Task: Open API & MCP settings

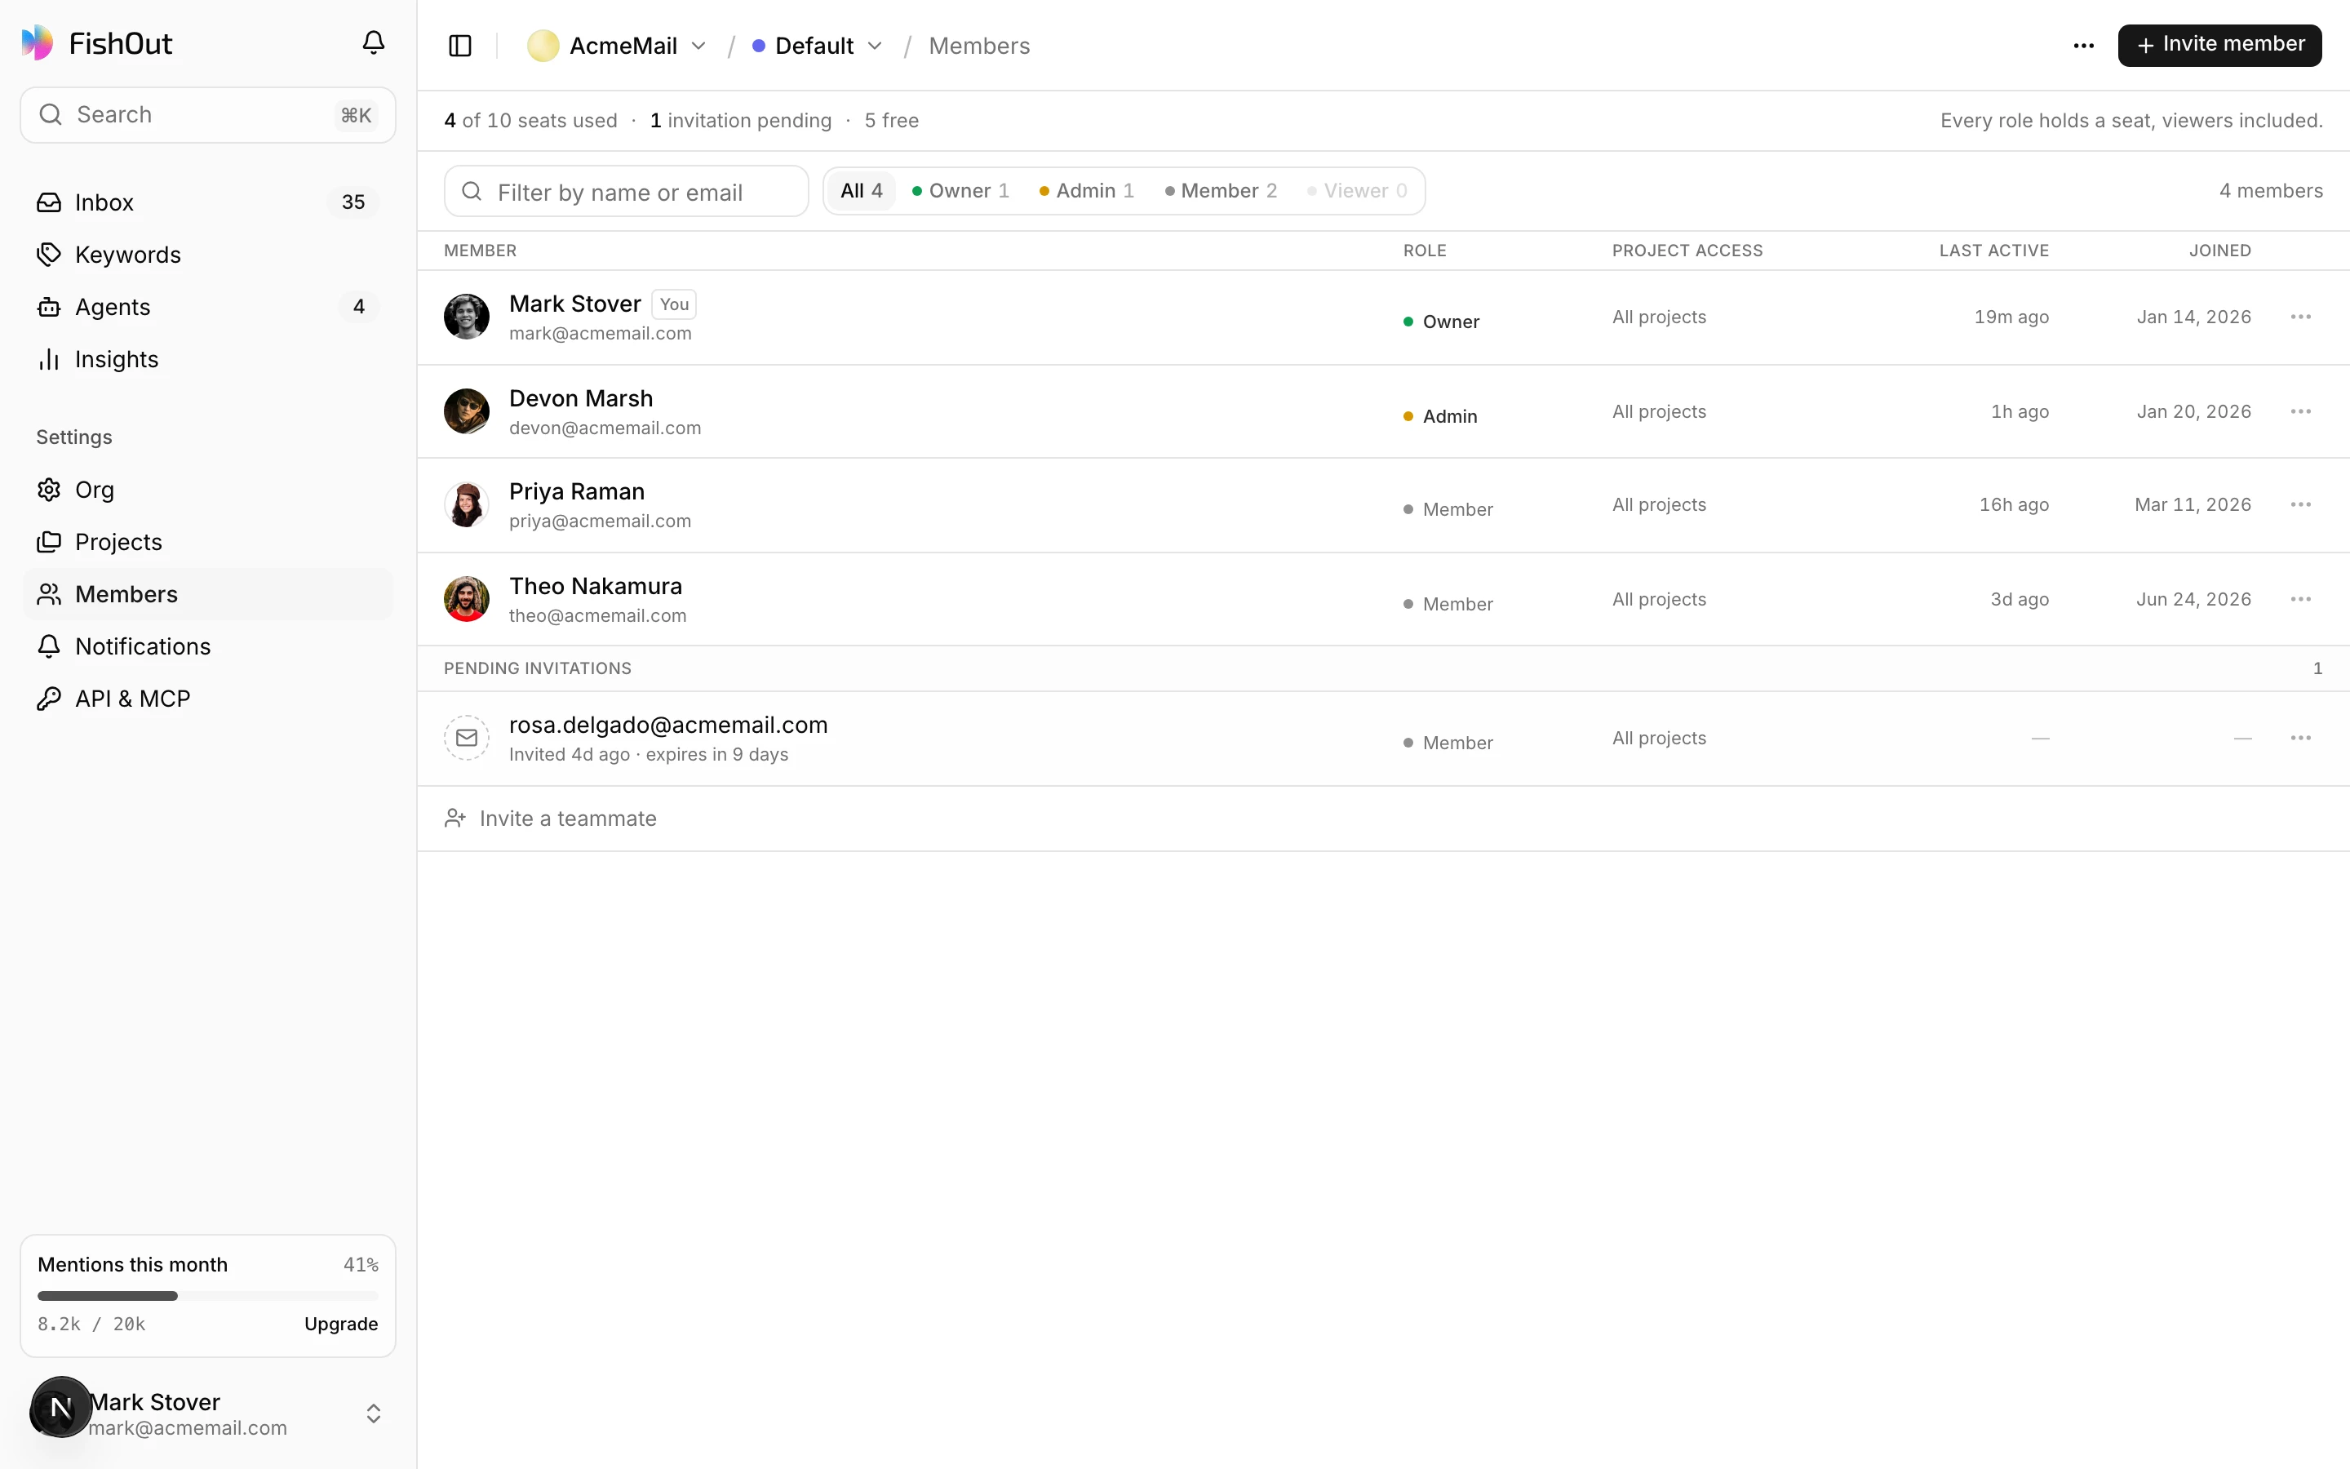Action: click(x=208, y=699)
